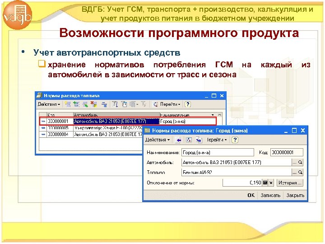Viewport: 325px width, 244px height.
Task: Click the row marker icon of row 000000001
Action: (x=43, y=122)
